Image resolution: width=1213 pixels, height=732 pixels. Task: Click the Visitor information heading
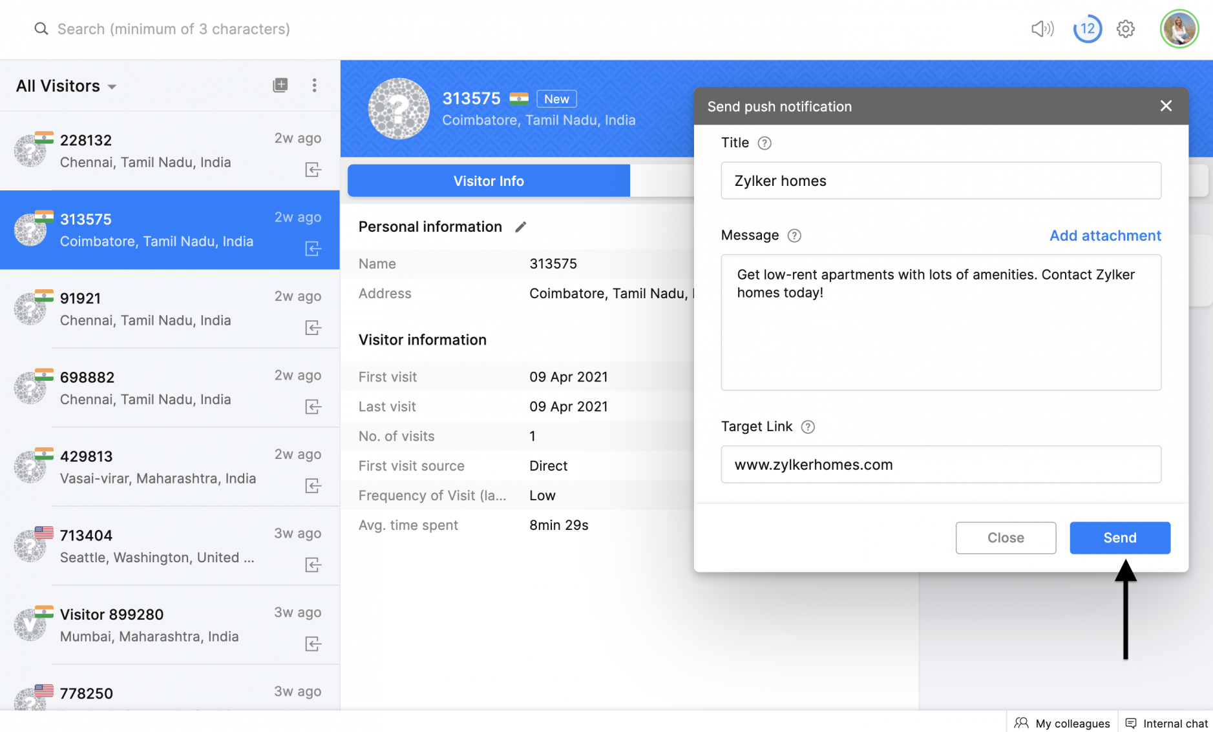click(423, 340)
